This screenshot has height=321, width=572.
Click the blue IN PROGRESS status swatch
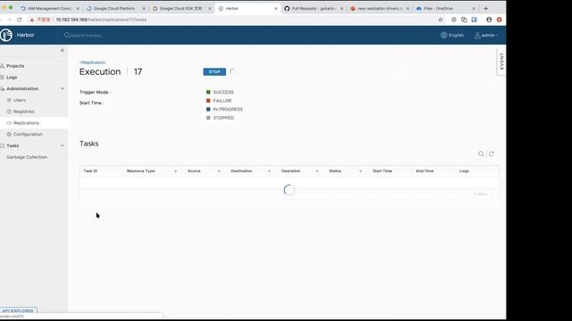(x=208, y=109)
